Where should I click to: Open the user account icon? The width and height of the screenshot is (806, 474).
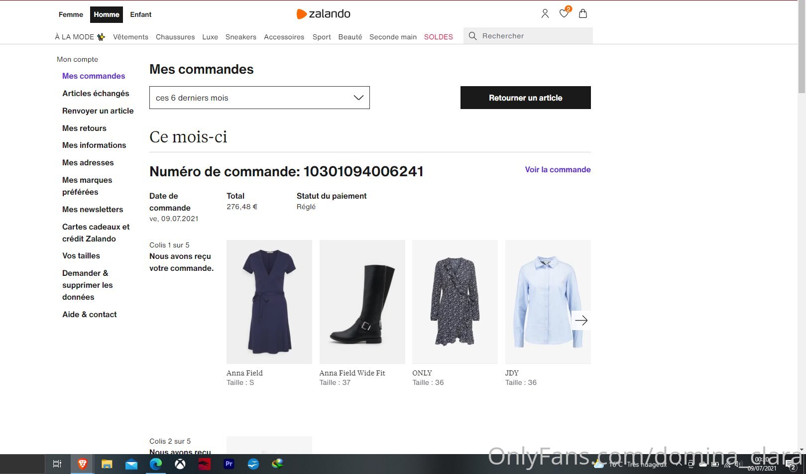[545, 14]
